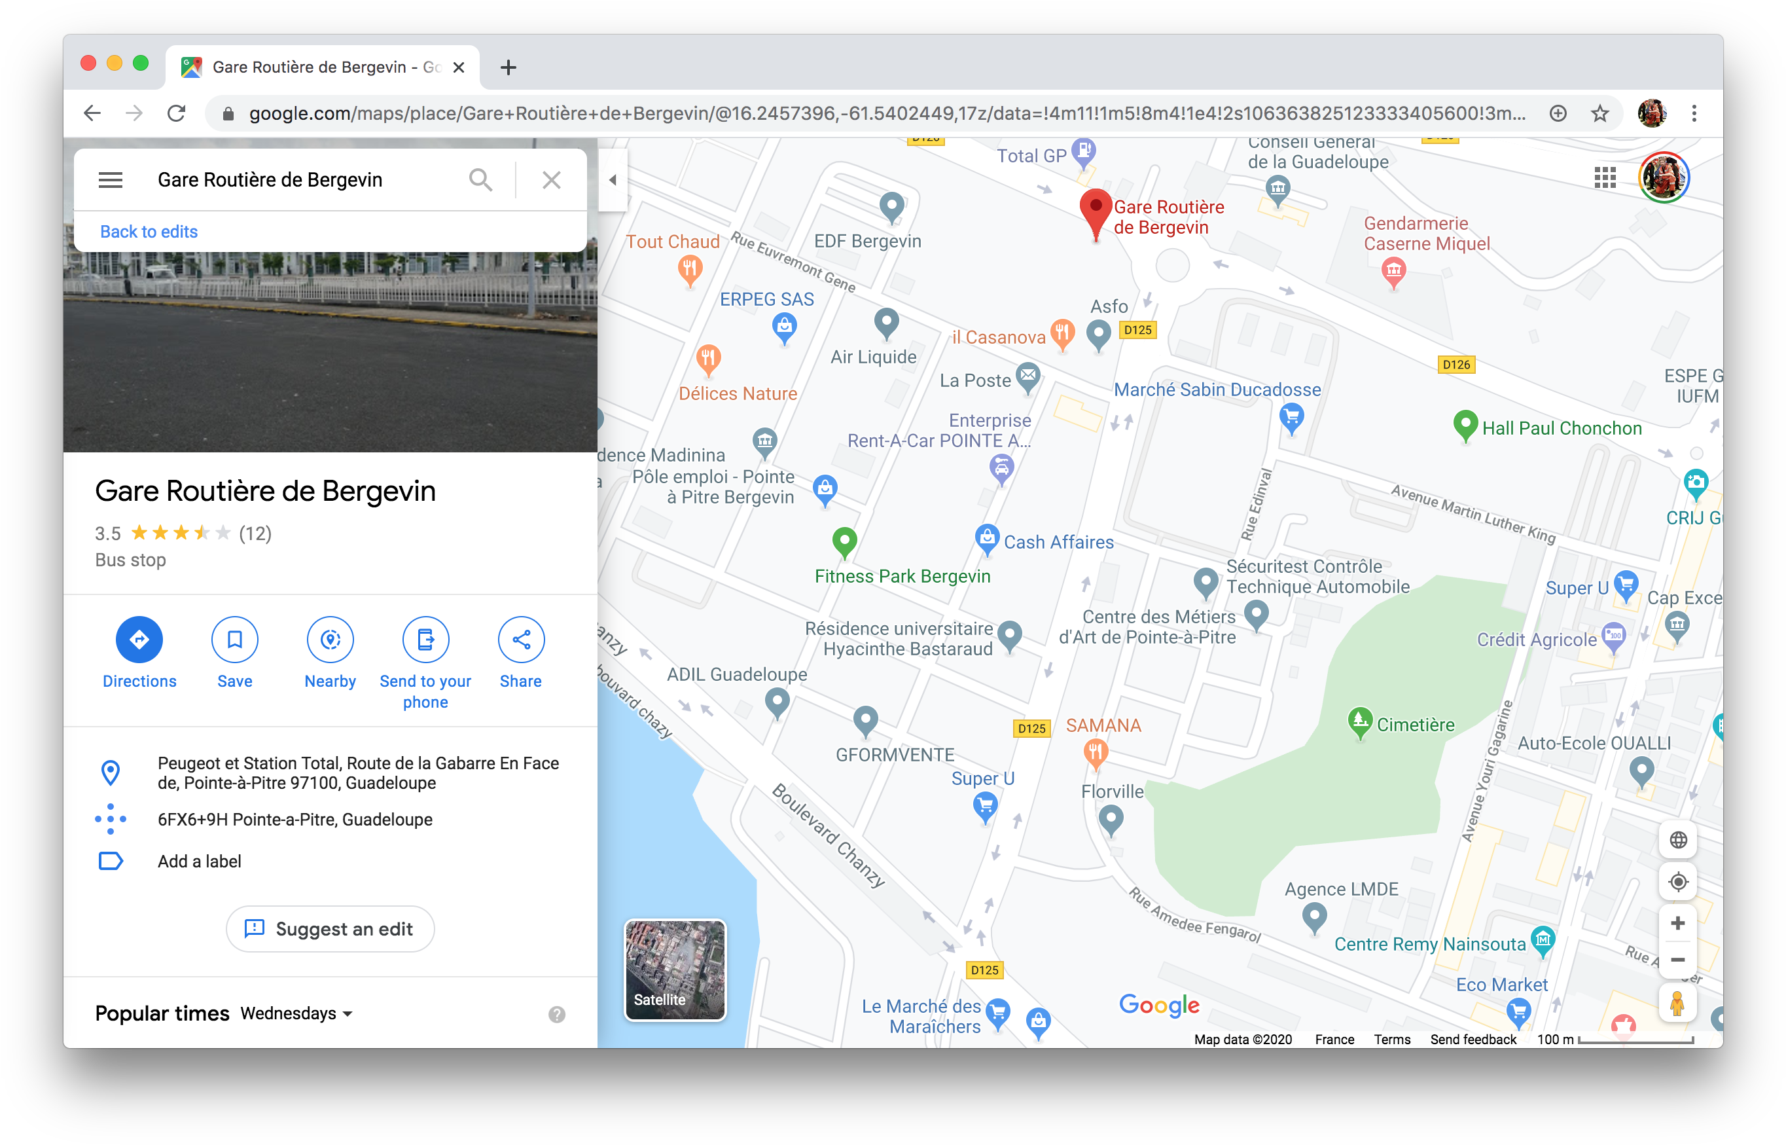Click the install app icon in address bar

click(1558, 113)
